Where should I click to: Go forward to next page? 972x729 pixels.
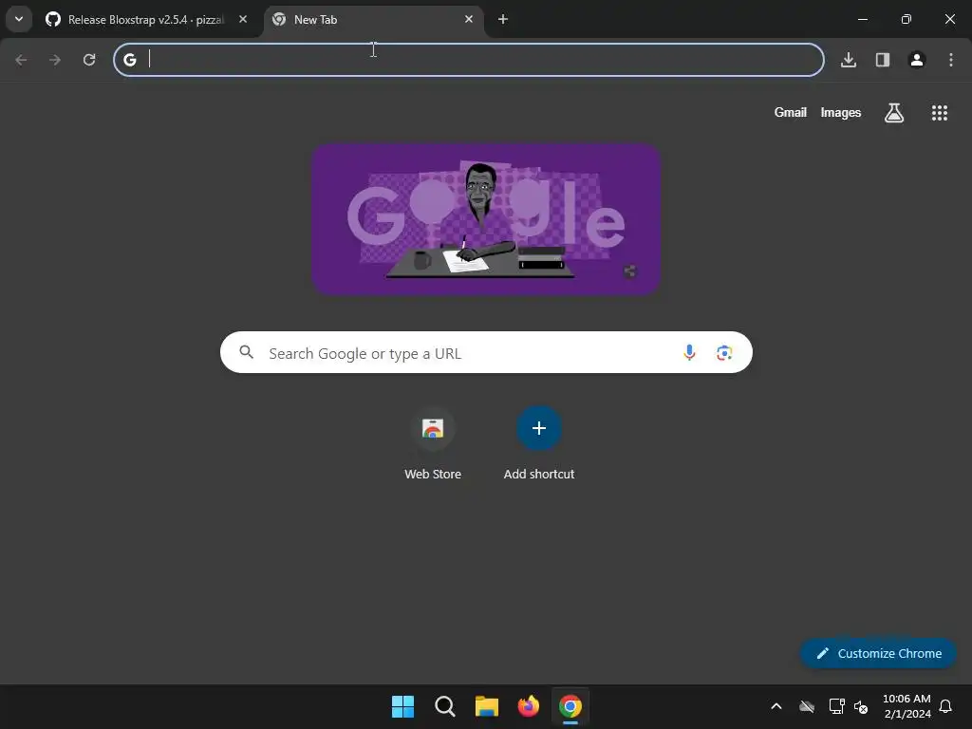[x=55, y=60]
